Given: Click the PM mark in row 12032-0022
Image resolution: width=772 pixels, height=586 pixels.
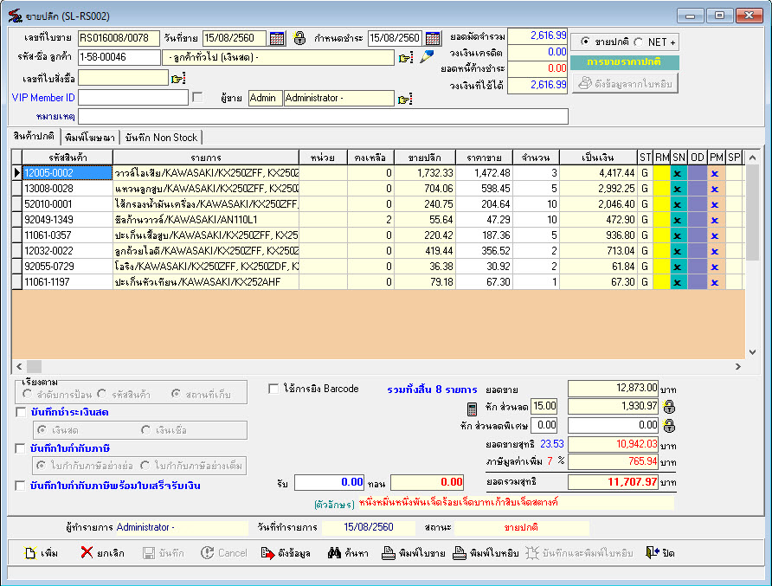Looking at the screenshot, I should tap(715, 251).
